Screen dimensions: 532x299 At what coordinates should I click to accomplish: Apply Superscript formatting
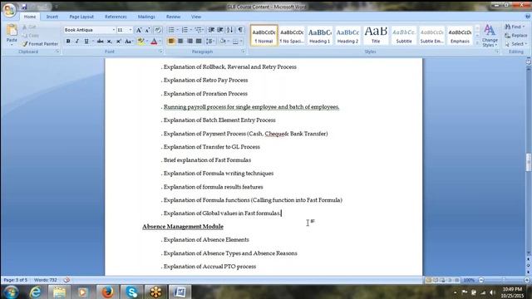(118, 42)
